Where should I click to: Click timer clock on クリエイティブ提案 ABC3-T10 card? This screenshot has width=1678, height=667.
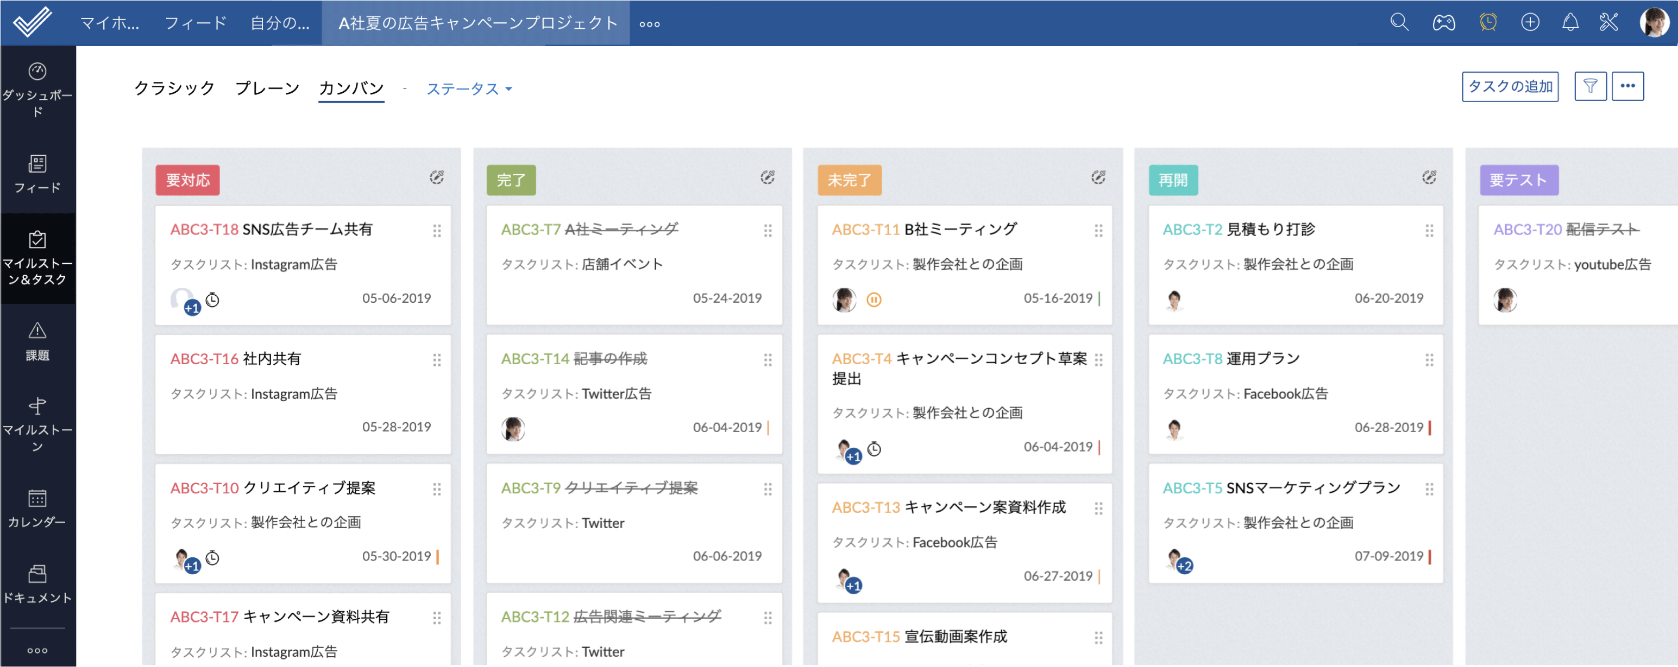tap(212, 558)
